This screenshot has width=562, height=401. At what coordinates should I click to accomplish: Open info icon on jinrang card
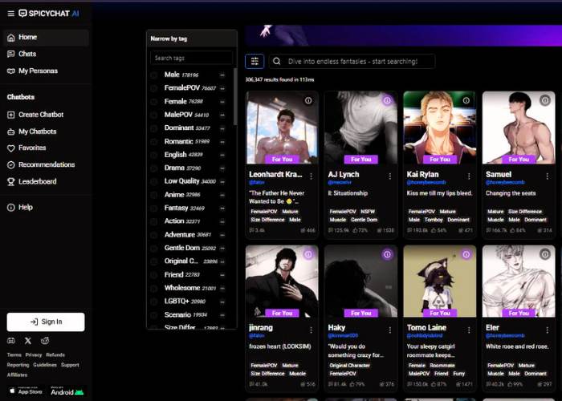(308, 254)
